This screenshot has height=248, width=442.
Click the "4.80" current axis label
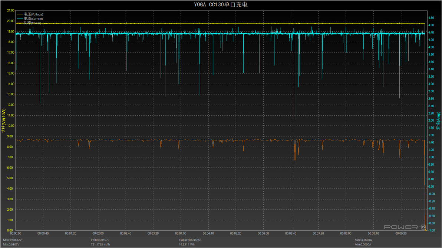click(x=431, y=18)
